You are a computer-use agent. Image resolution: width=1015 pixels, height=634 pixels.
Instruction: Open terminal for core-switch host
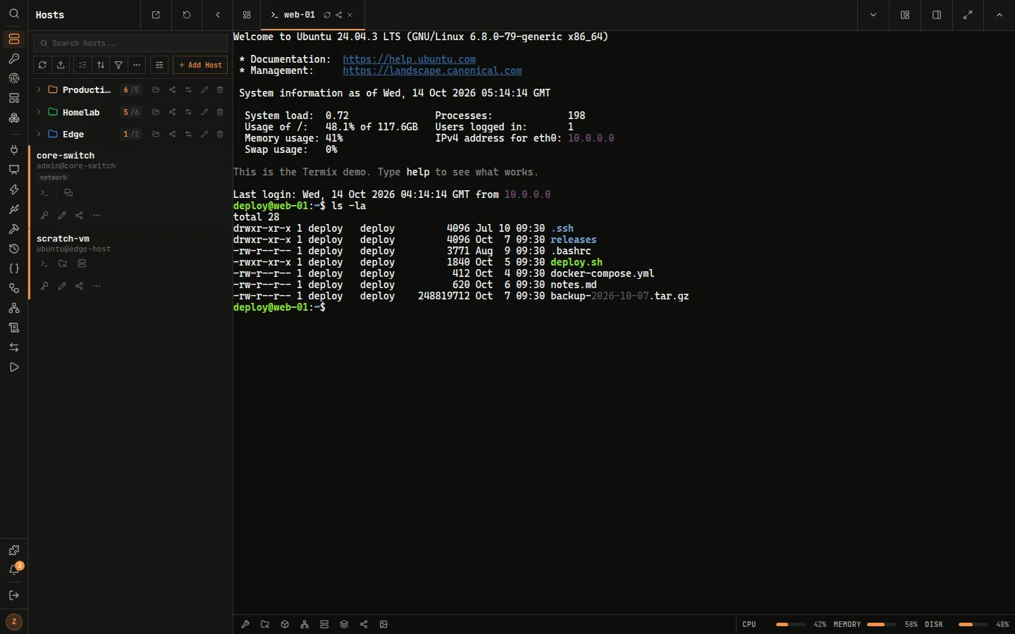pos(44,192)
